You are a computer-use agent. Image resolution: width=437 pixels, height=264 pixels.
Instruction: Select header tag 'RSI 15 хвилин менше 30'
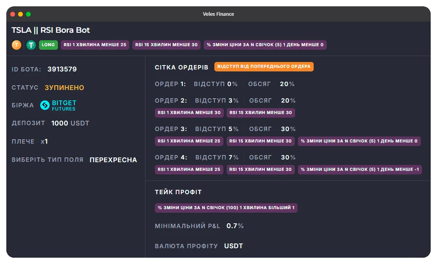[x=166, y=45]
